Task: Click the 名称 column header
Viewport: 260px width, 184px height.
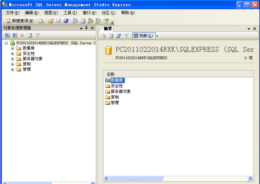Action: (x=178, y=74)
